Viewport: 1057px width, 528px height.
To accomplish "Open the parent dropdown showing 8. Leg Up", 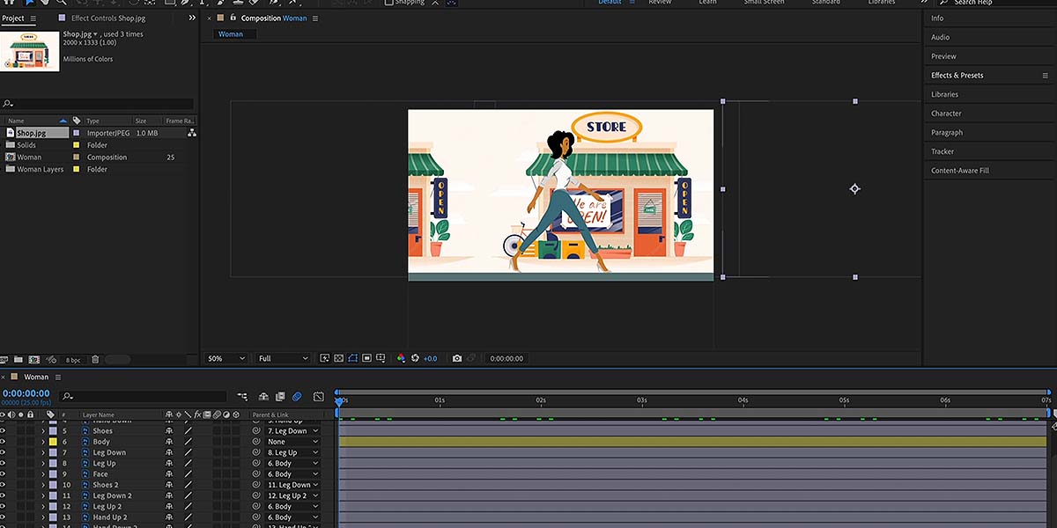I will 292,452.
